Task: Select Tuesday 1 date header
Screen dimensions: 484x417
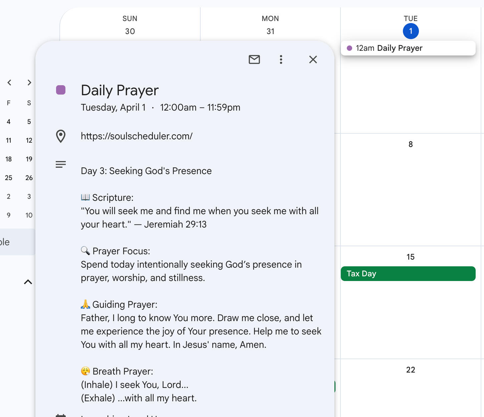Action: pos(411,31)
